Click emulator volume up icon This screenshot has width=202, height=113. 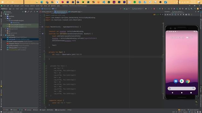[x=168, y=15]
